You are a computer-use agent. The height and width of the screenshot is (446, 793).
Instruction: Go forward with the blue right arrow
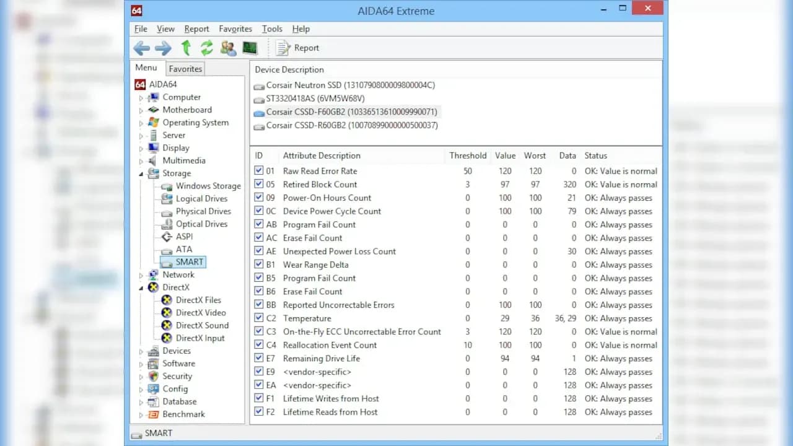point(163,48)
